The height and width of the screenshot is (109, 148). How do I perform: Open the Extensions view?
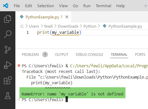tap(7, 80)
